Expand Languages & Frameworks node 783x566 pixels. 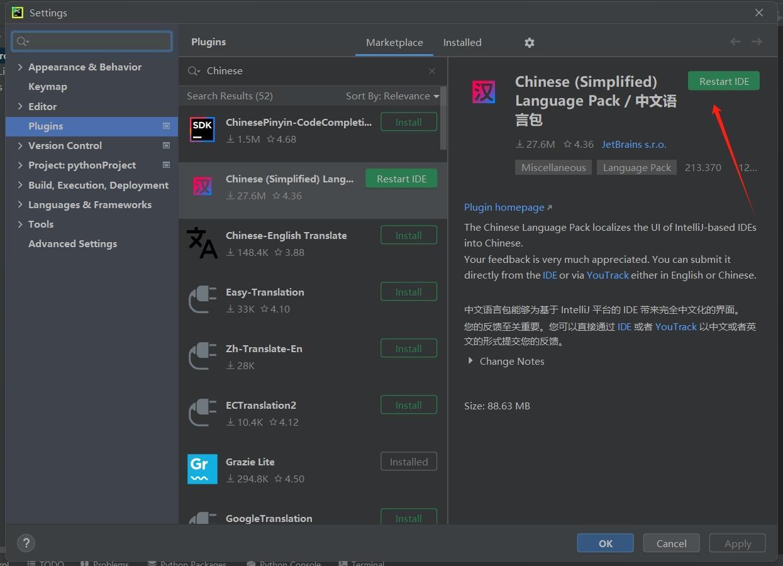click(20, 204)
